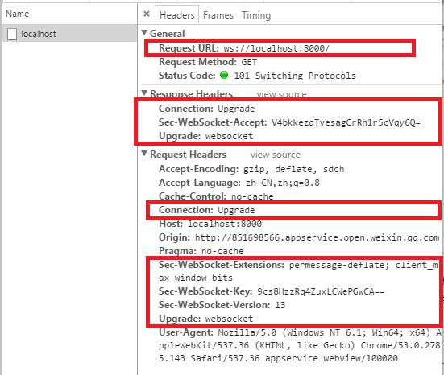Select the Request Method GET value
444x375 pixels.
pyautogui.click(x=249, y=62)
